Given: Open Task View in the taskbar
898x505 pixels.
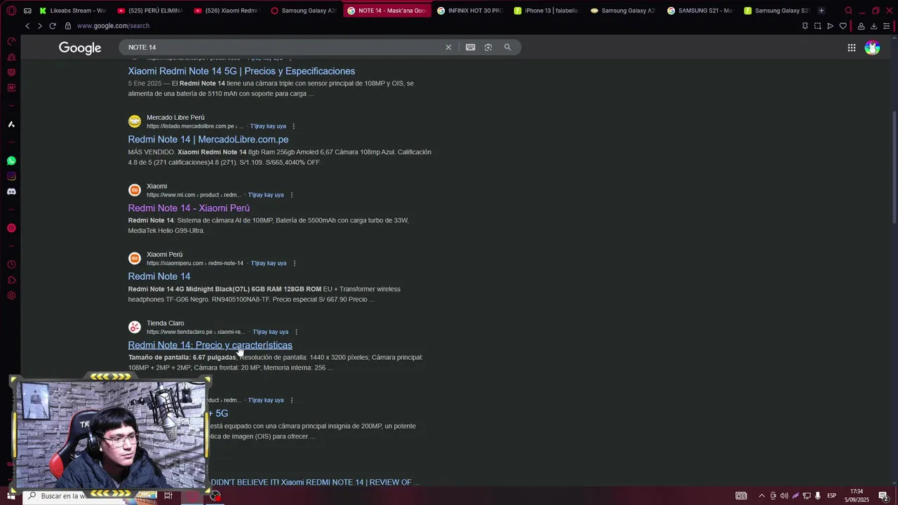Looking at the screenshot, I should coord(168,496).
